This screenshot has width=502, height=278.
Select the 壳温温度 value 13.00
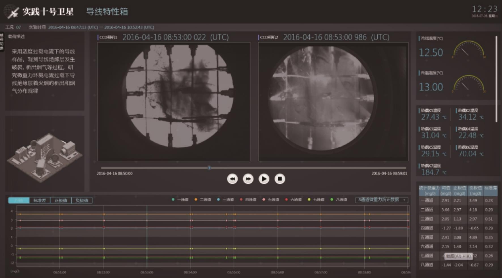[431, 87]
